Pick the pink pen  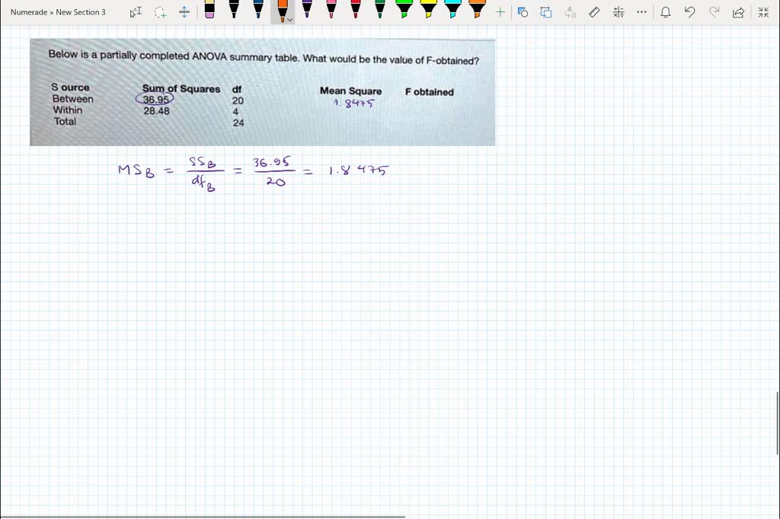[331, 9]
